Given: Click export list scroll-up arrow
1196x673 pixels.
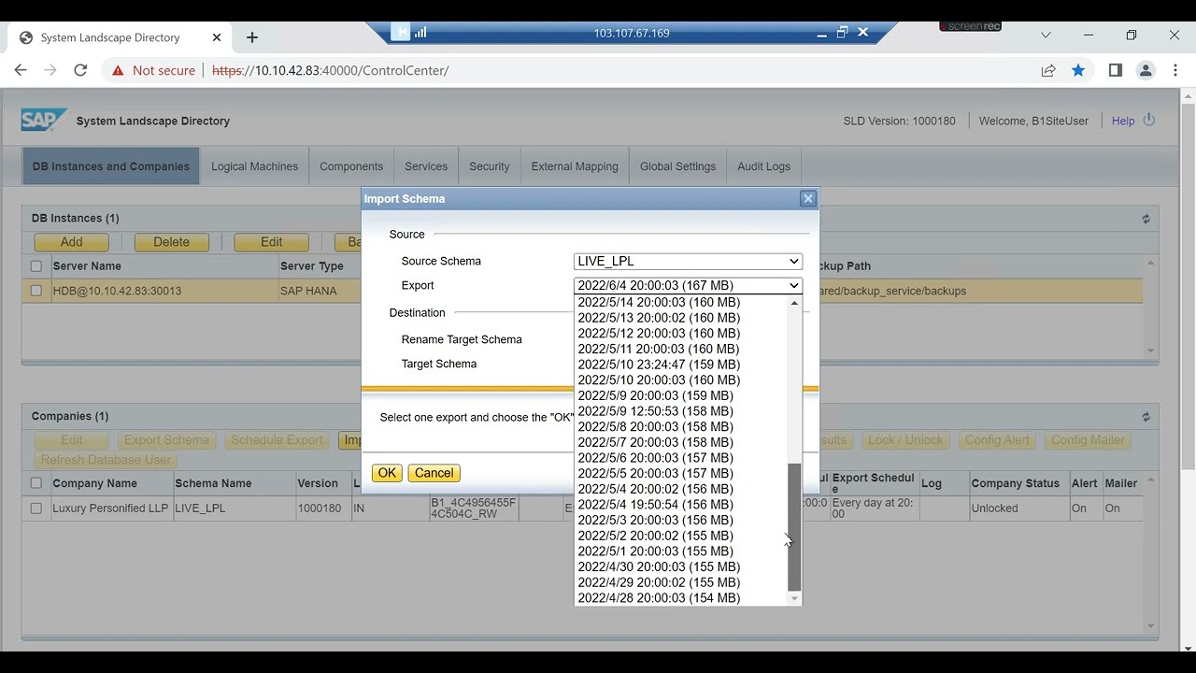Looking at the screenshot, I should 795,303.
